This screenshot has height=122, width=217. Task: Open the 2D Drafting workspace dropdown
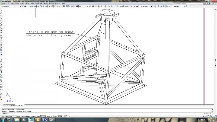click(x=11, y=6)
